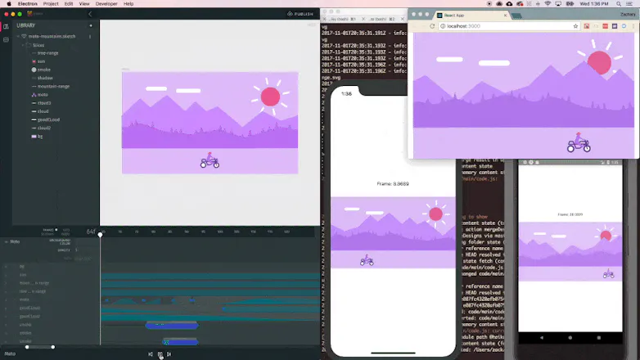
Task: Tap Android back navigation button
Action: tap(542, 338)
